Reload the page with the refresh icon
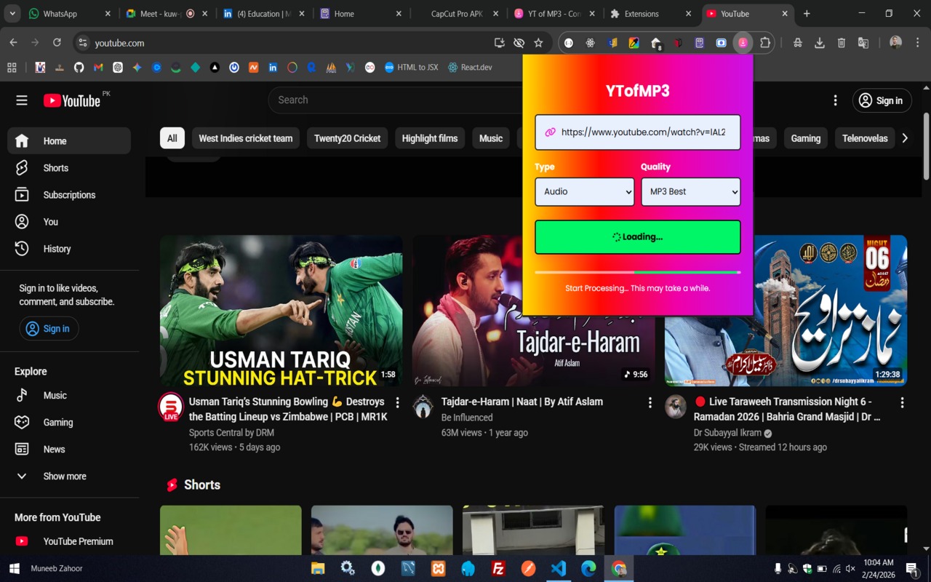 pos(57,43)
